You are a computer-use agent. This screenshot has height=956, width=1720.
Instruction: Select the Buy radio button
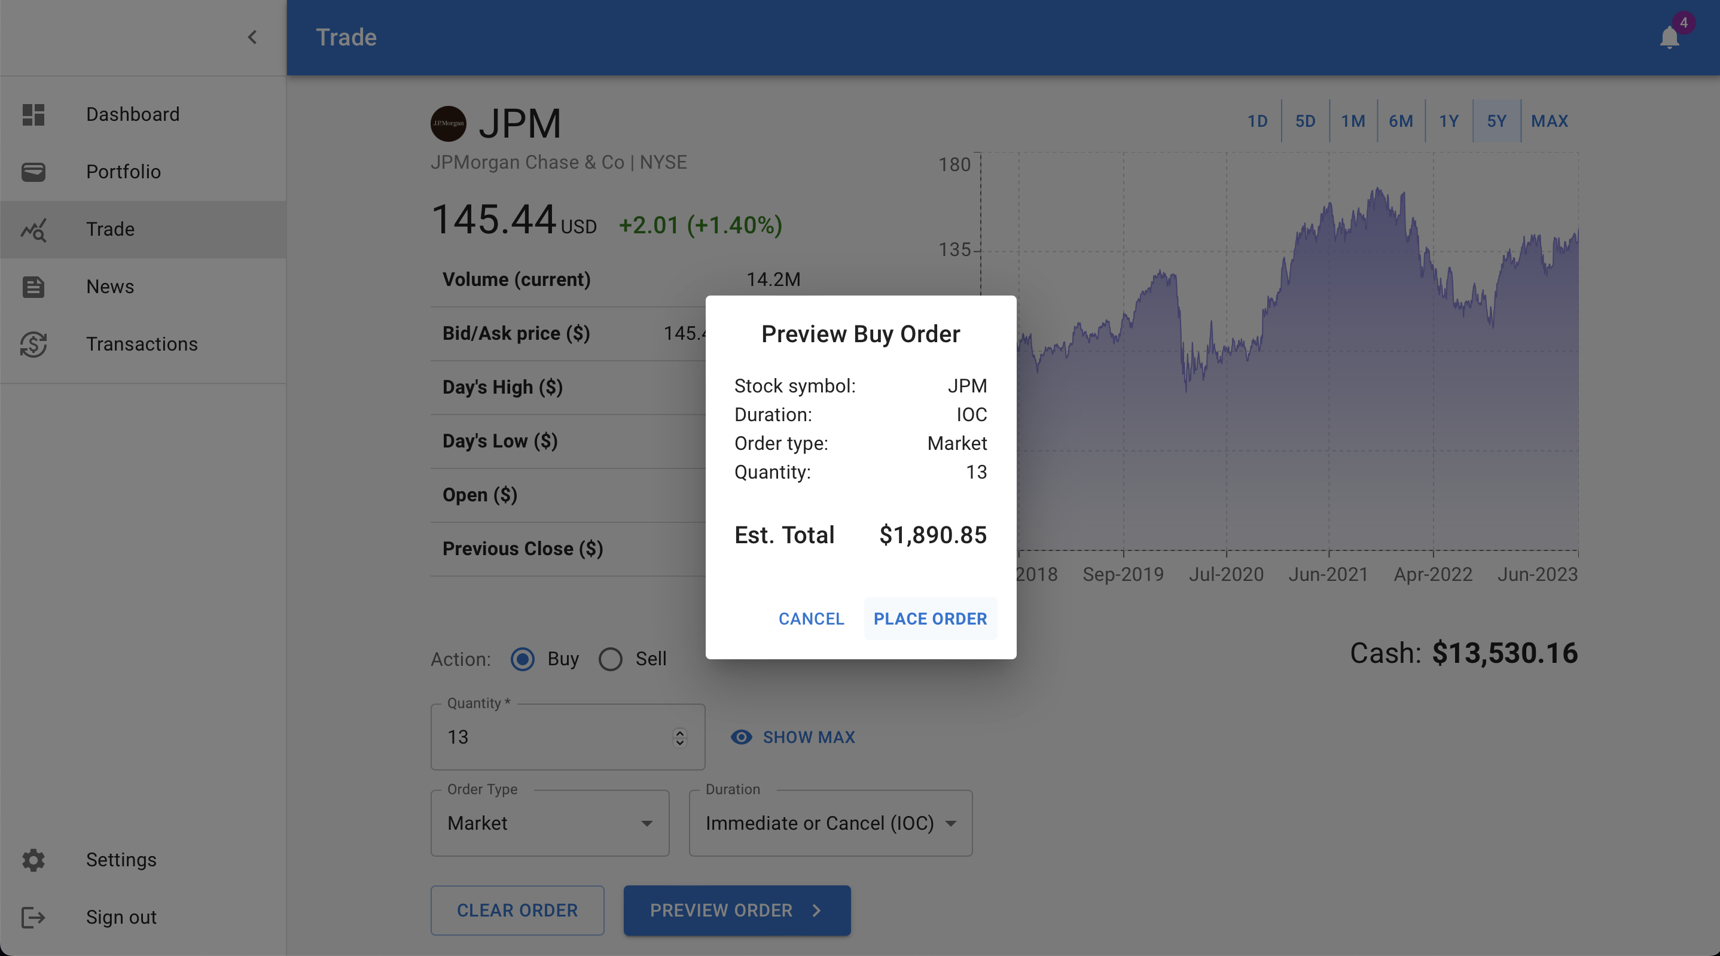coord(522,659)
